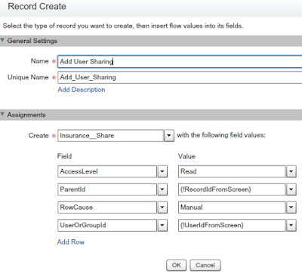This screenshot has width=302, height=274.
Task: Open the AccessLevel field dropdown arrow
Action: 162,171
